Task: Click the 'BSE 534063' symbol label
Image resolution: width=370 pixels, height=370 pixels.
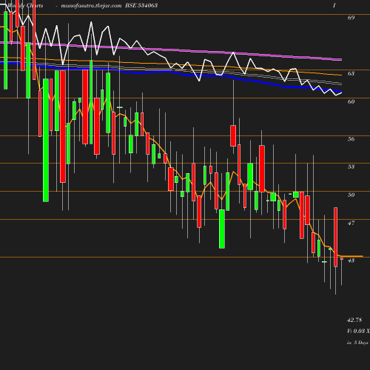Action: (141, 5)
